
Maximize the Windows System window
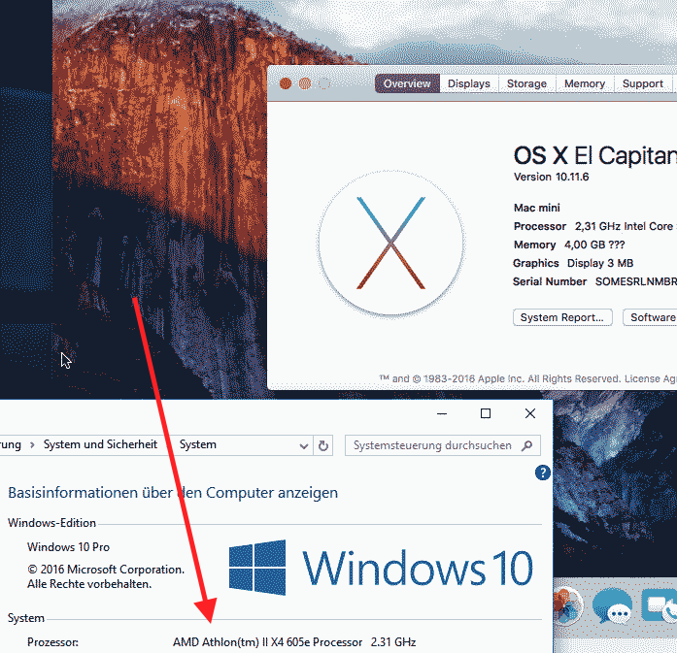point(486,413)
